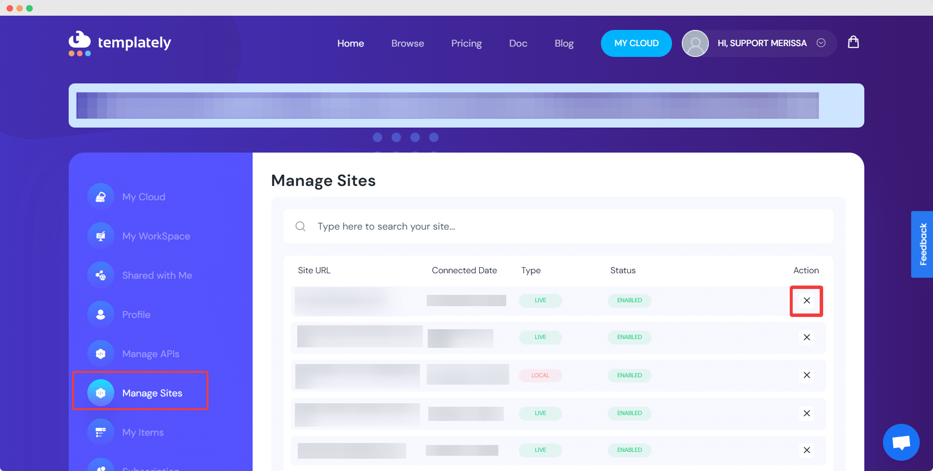Open Shared with Me section
This screenshot has height=471, width=933.
click(157, 275)
